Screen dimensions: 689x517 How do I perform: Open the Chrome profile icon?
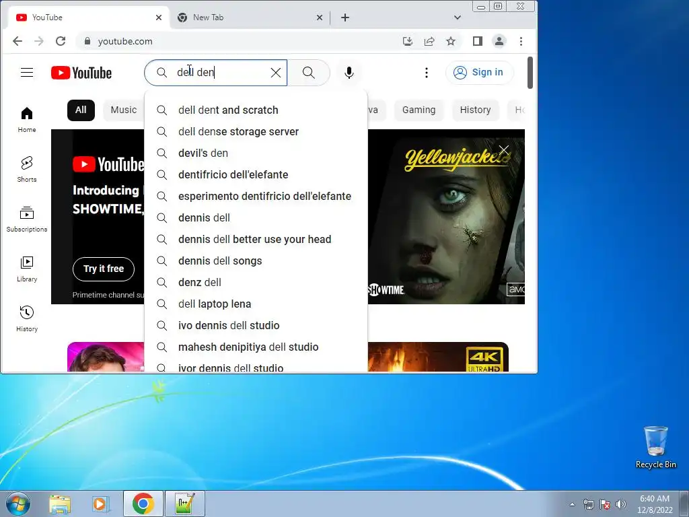click(x=499, y=41)
